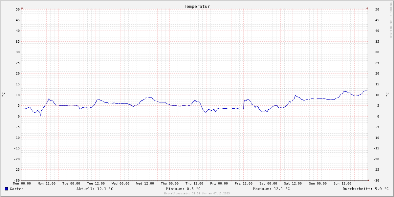Click the right y-axis °C unit label
Viewport: 394px width, 197px height.
386,95
